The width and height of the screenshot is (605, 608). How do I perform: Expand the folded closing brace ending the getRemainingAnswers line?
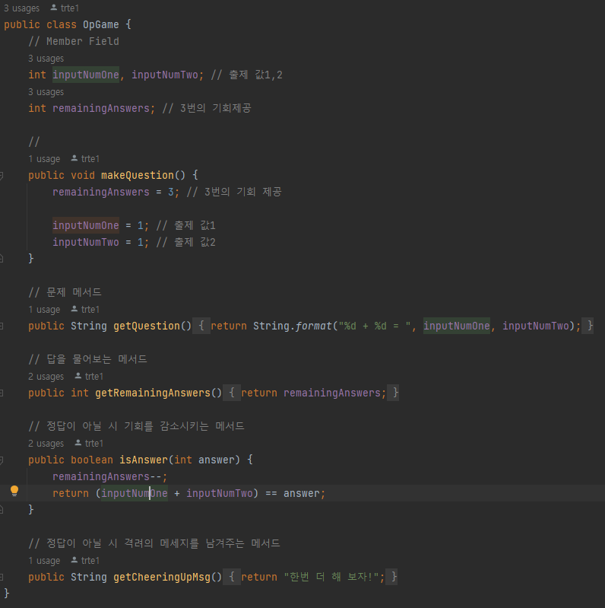click(394, 393)
